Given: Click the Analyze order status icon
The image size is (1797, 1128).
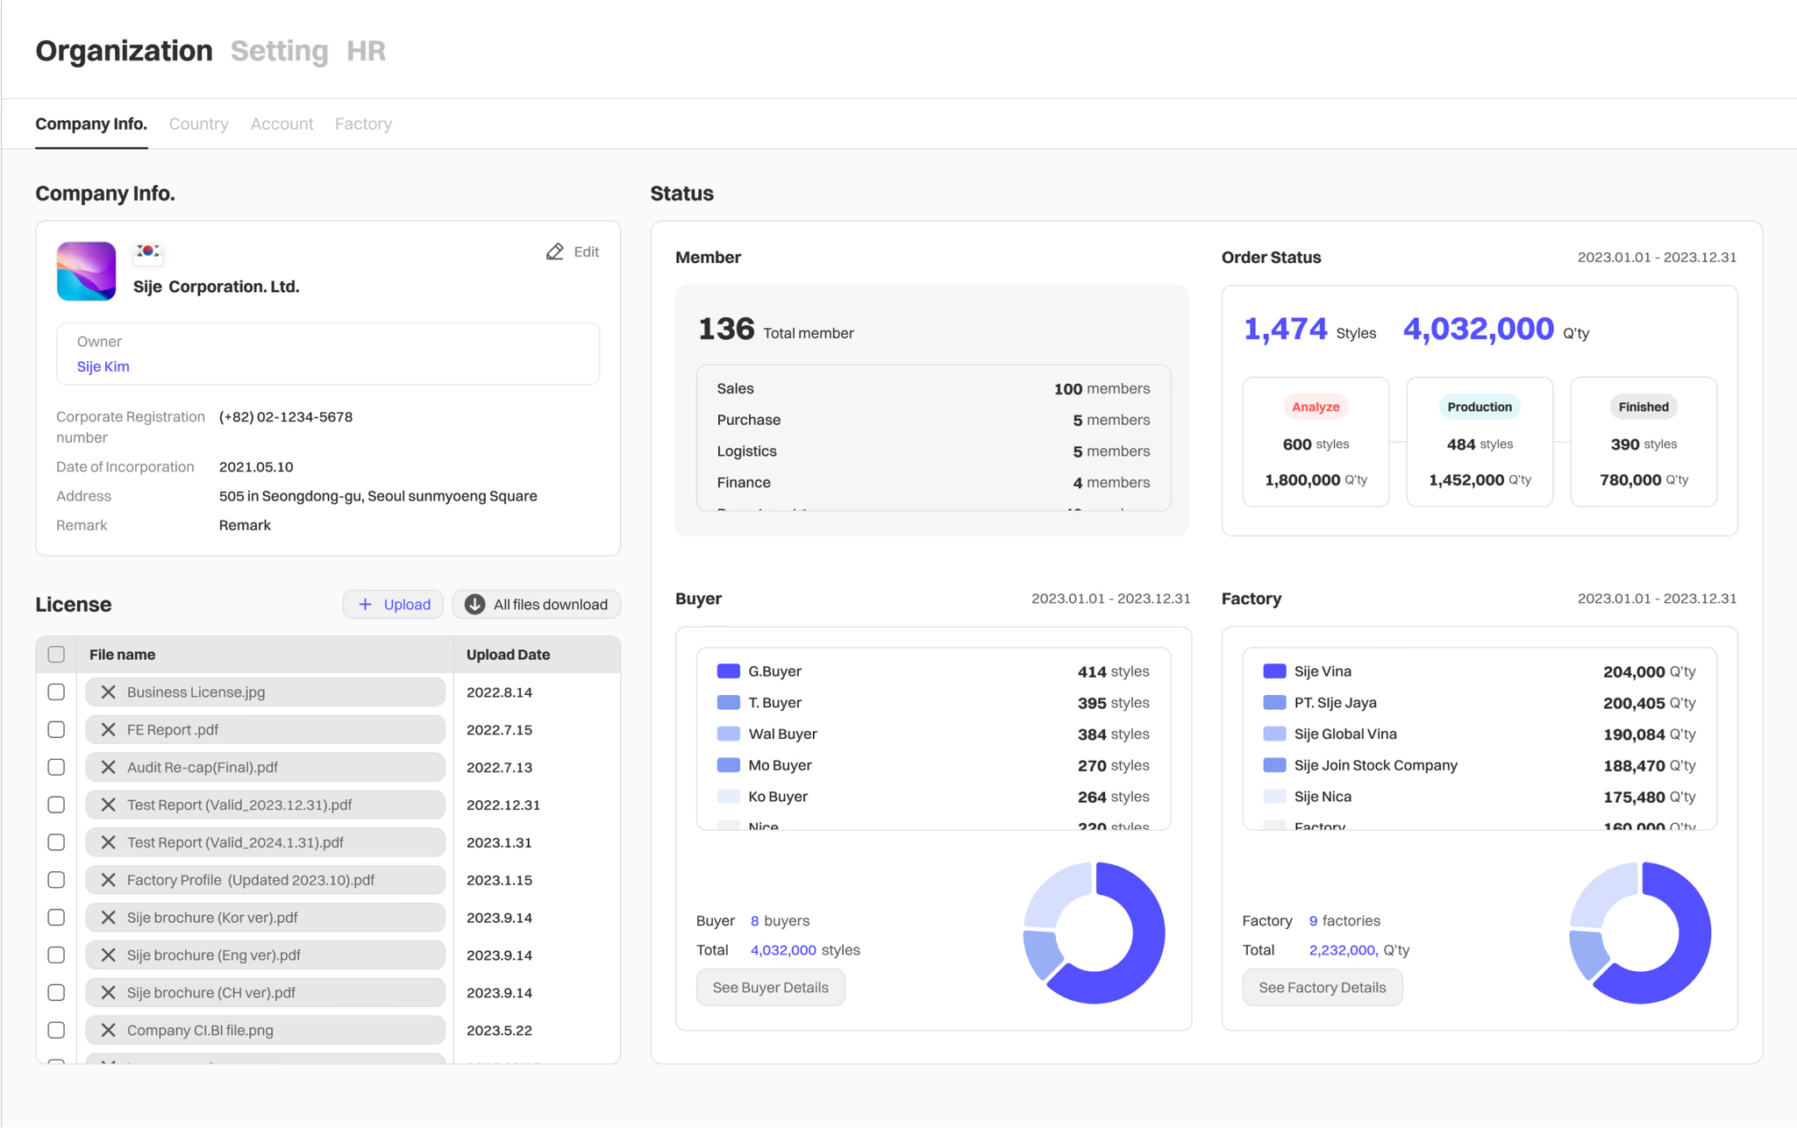Looking at the screenshot, I should pos(1313,406).
